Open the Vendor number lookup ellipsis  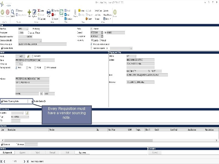24,56
